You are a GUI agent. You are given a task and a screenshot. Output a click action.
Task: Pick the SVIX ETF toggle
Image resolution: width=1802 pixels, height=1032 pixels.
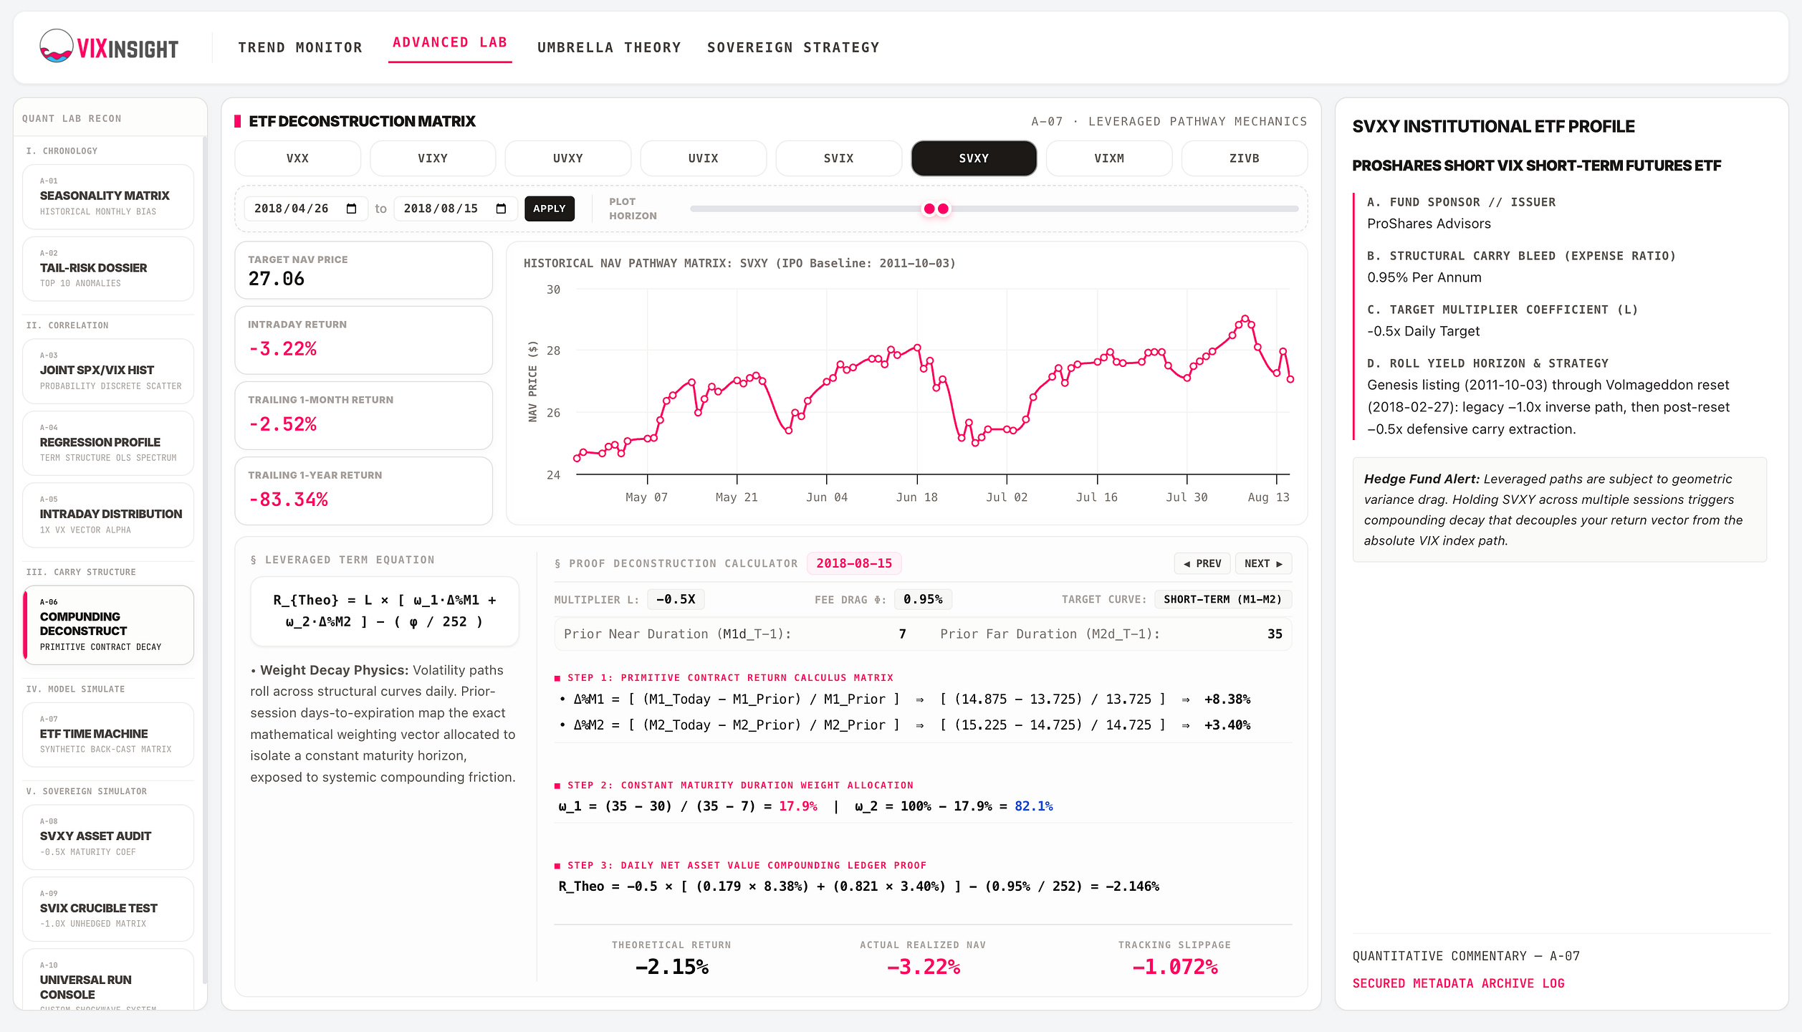point(838,158)
